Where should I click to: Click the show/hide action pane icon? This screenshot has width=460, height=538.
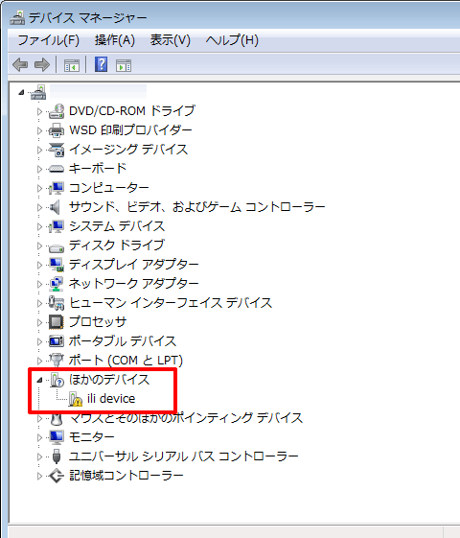124,65
